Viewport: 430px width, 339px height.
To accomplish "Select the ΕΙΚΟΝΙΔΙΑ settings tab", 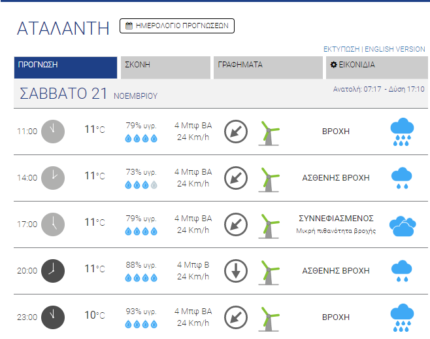I will coord(377,67).
